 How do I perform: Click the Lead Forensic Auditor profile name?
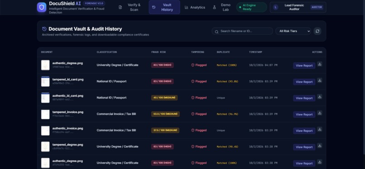click(x=294, y=7)
